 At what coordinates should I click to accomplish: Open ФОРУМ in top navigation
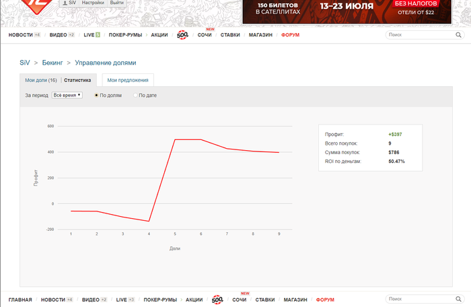click(290, 35)
